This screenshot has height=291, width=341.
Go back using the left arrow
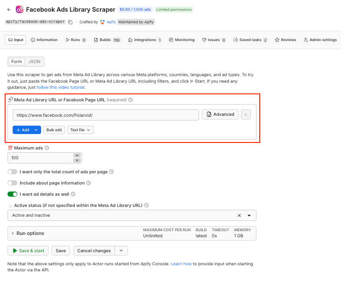pyautogui.click(x=9, y=9)
